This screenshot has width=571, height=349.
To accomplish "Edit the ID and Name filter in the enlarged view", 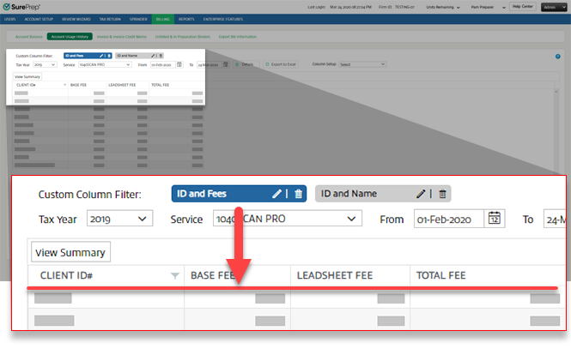I will tap(421, 194).
